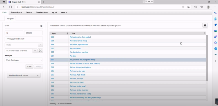218x106 pixels.
Task: Open the Service menu item
Action: [29, 12]
